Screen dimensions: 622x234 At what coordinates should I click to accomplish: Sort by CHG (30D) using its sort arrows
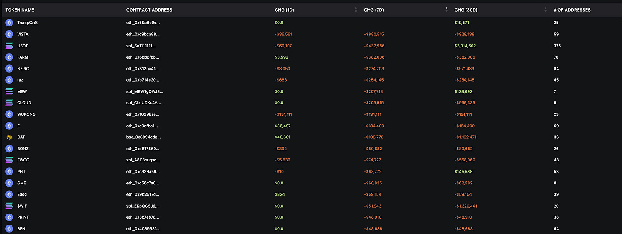(x=546, y=10)
